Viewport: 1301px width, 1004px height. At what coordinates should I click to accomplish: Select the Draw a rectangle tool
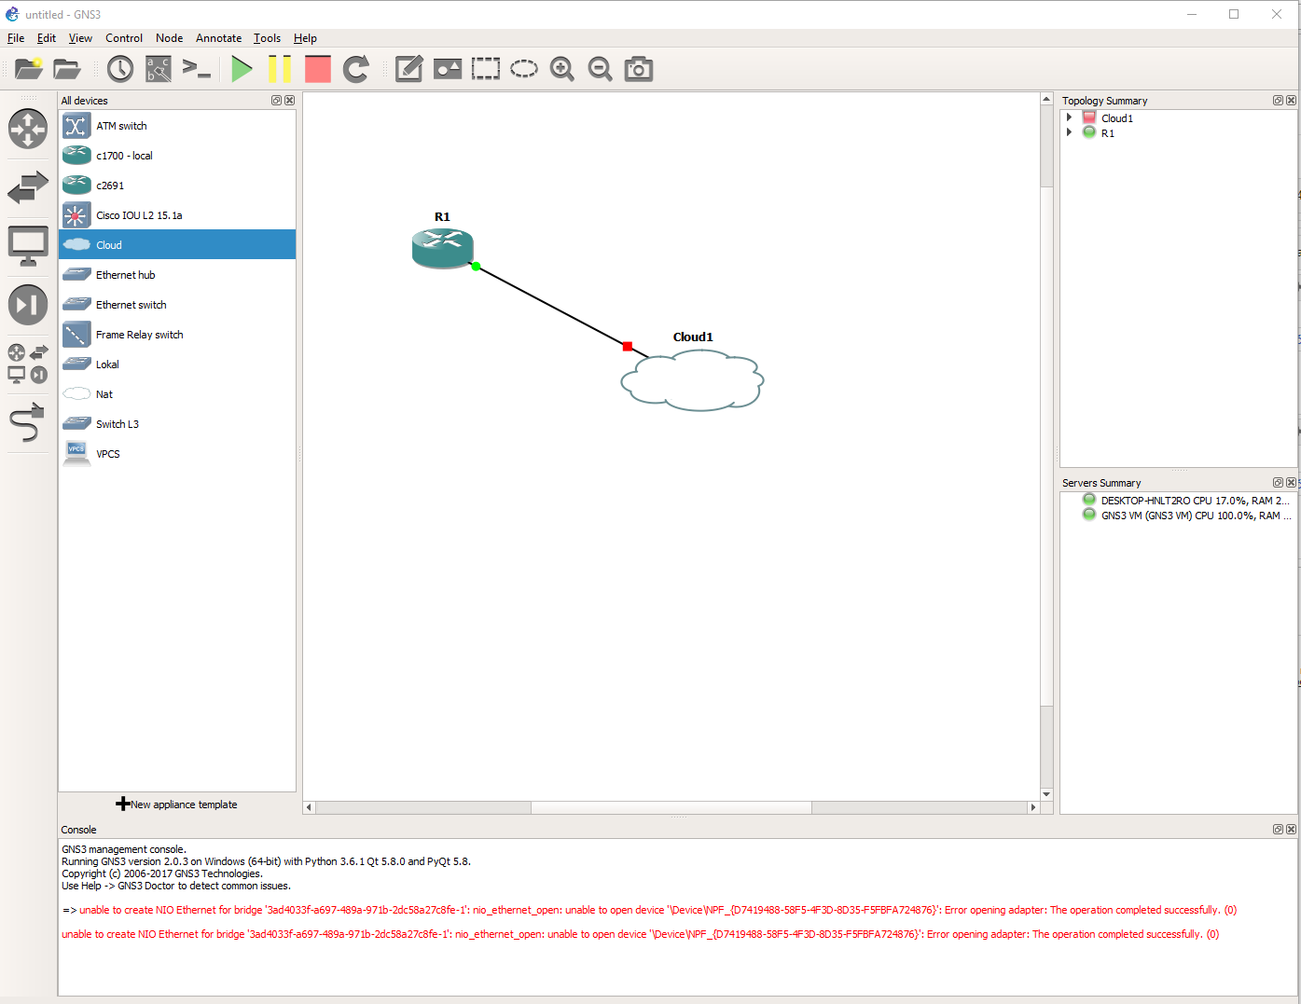pos(486,69)
